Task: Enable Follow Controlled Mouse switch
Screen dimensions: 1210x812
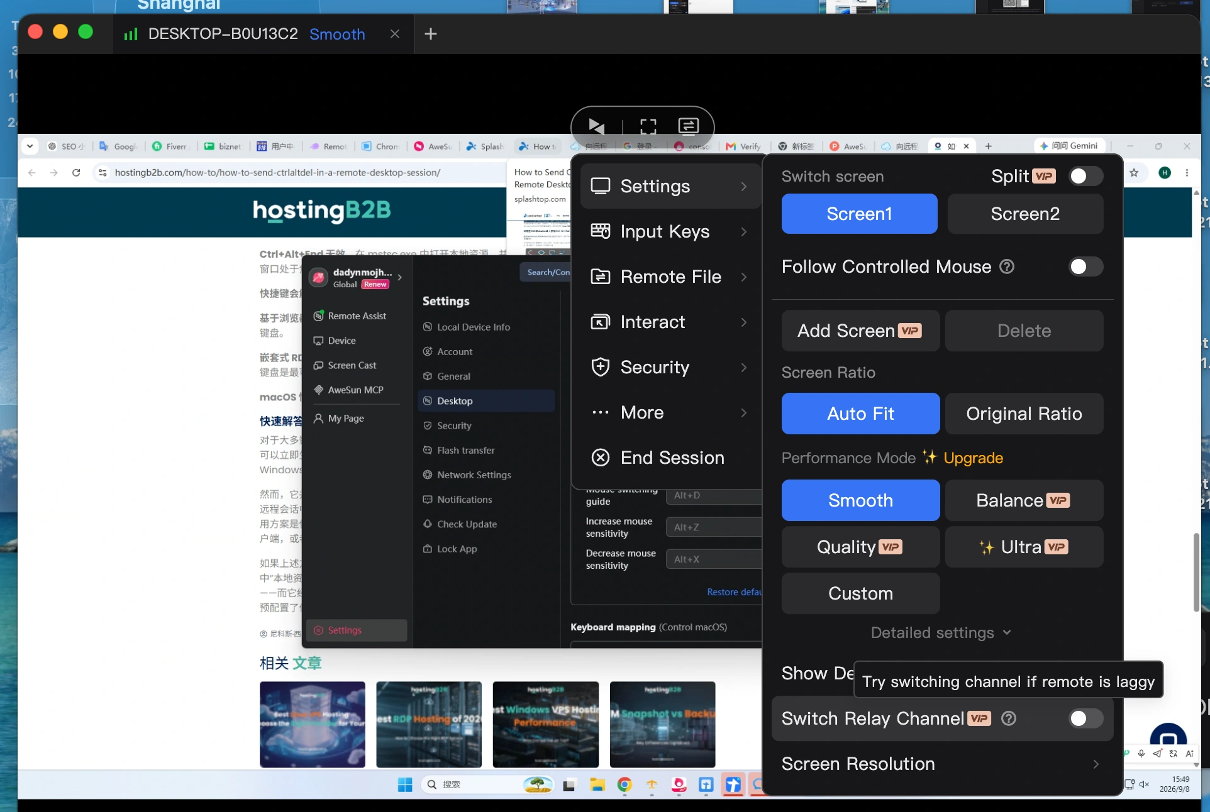Action: 1086,266
